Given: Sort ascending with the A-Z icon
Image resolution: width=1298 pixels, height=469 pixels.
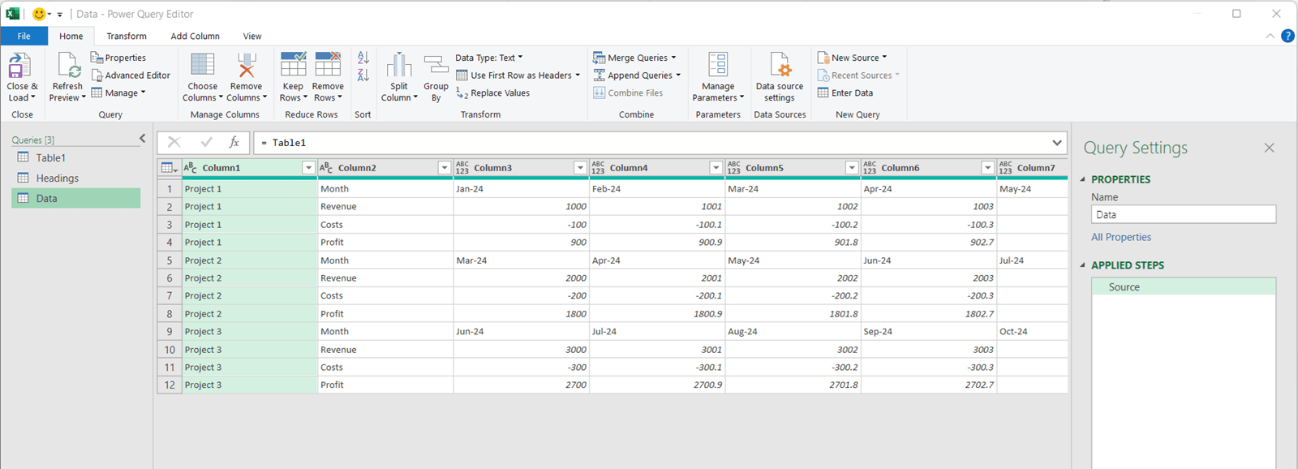Looking at the screenshot, I should click(x=363, y=58).
